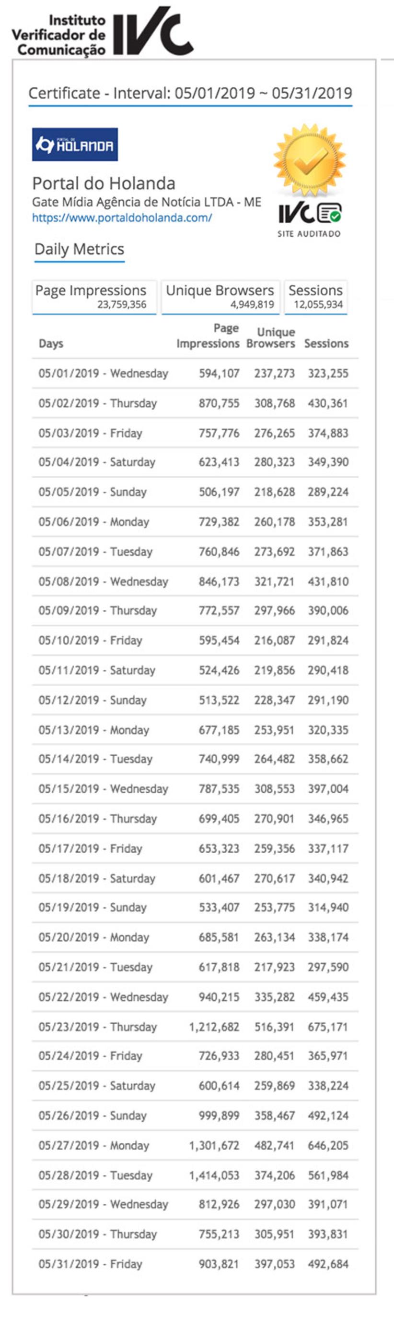Click the Days column header
The width and height of the screenshot is (394, 1320).
[51, 343]
